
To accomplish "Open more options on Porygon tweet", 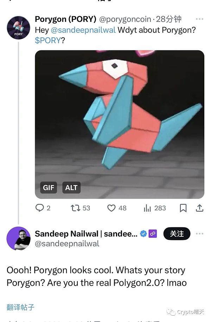I will click(x=199, y=19).
